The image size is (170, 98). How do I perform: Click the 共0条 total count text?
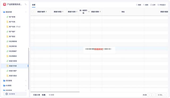[x=145, y=95]
